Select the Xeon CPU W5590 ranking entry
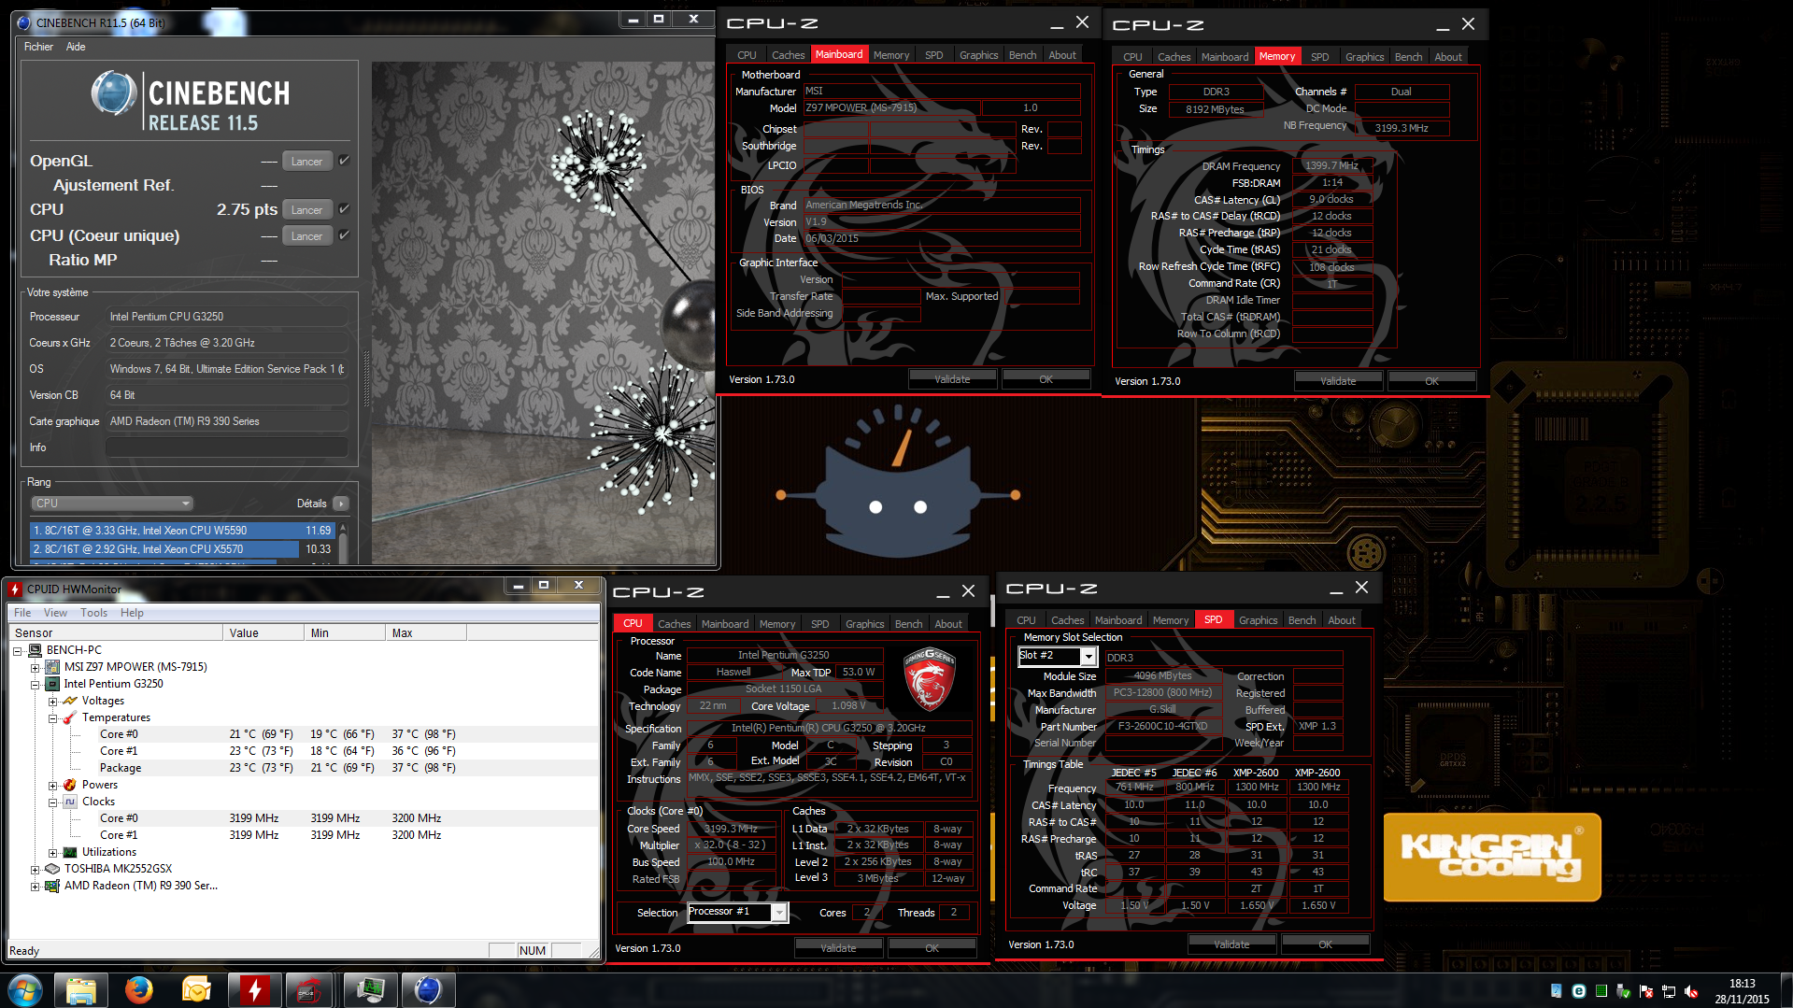 tap(182, 530)
